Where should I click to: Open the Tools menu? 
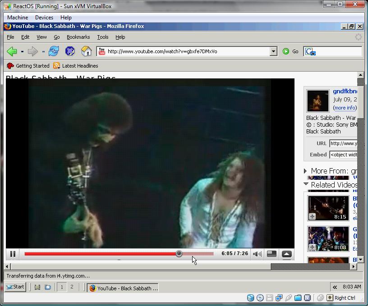102,37
